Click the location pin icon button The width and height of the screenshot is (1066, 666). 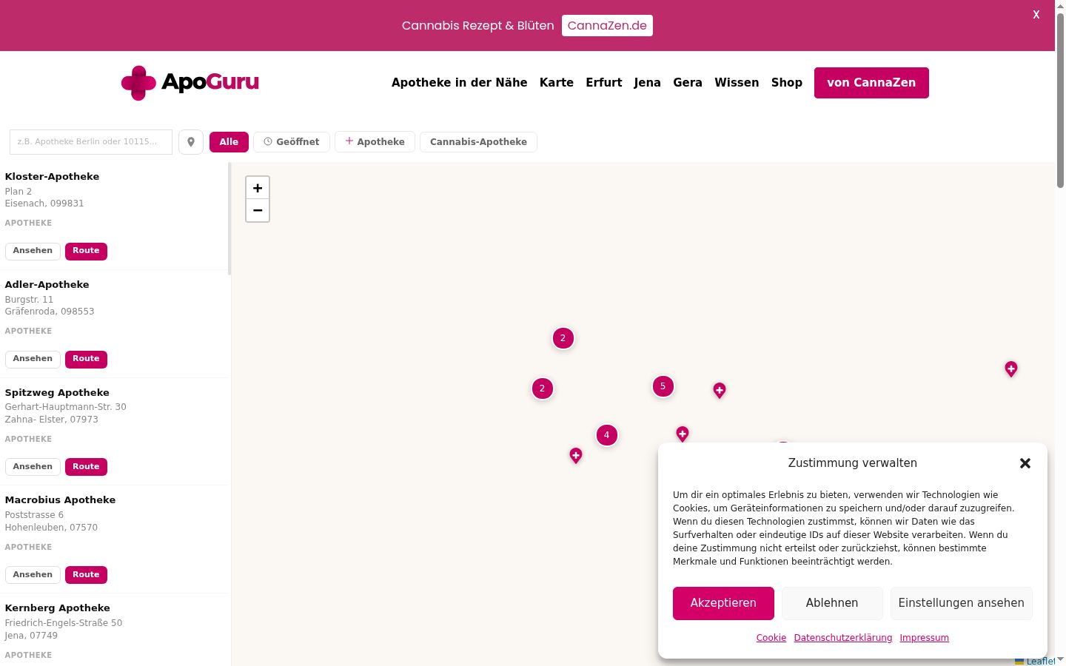191,142
